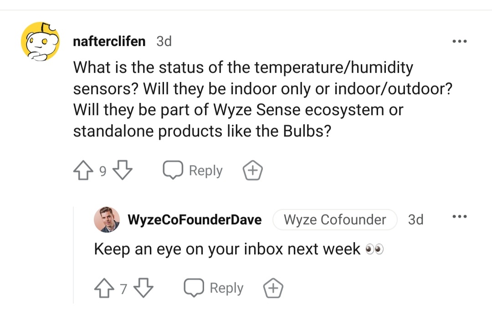Reply to nafterclifen's comment
The image size is (492, 324).
[x=194, y=171]
